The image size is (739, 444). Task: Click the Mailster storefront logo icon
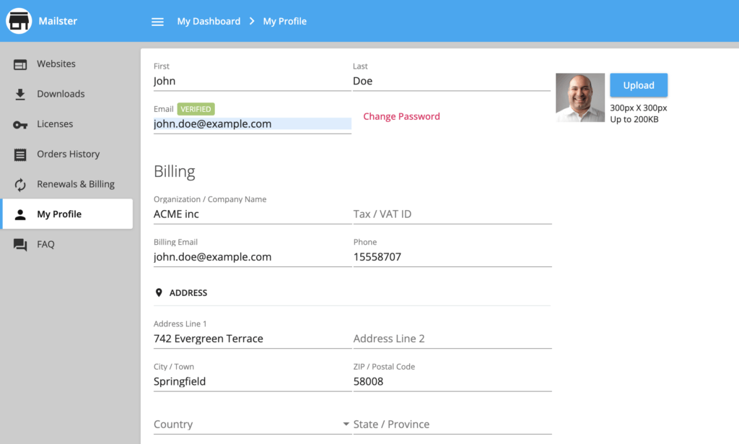19,21
